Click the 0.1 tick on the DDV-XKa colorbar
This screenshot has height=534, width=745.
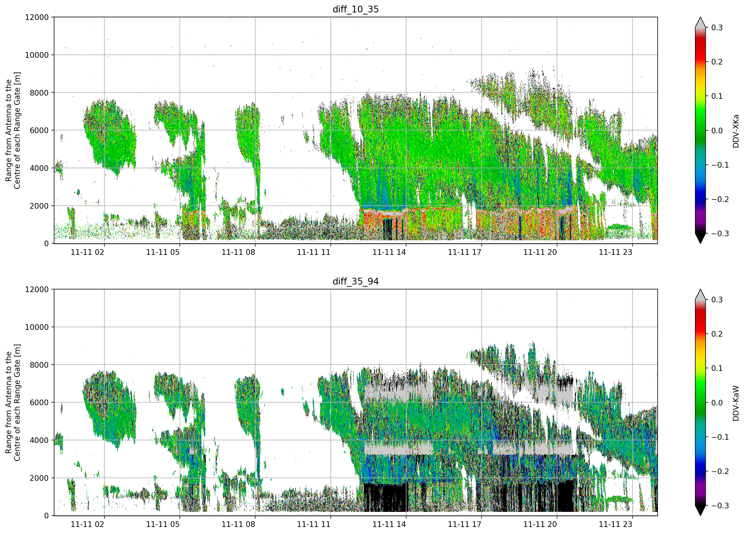(717, 96)
